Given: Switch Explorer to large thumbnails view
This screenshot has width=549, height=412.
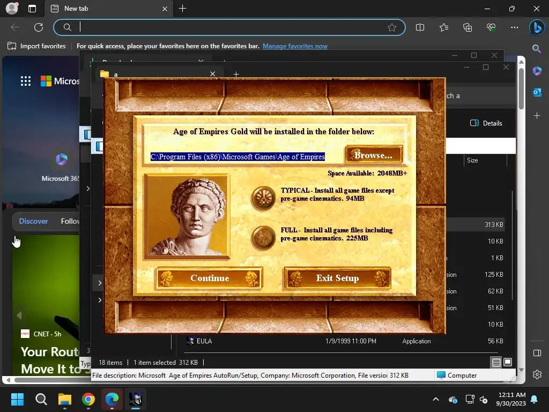Looking at the screenshot, I should [507, 362].
